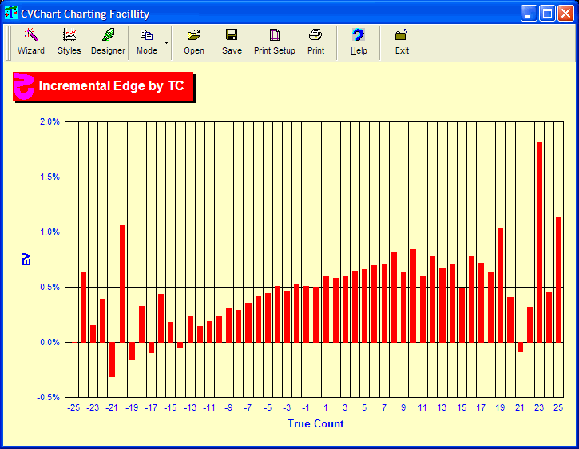Exit the charting facility
This screenshot has width=579, height=449.
coord(402,42)
